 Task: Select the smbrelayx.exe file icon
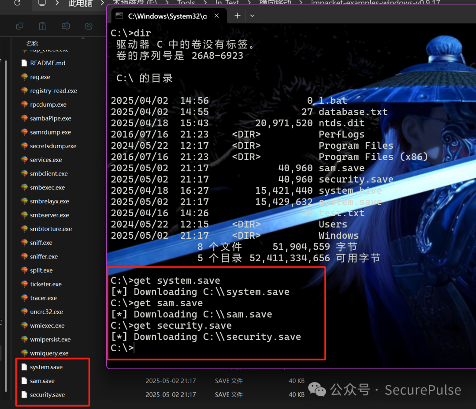tap(24, 201)
